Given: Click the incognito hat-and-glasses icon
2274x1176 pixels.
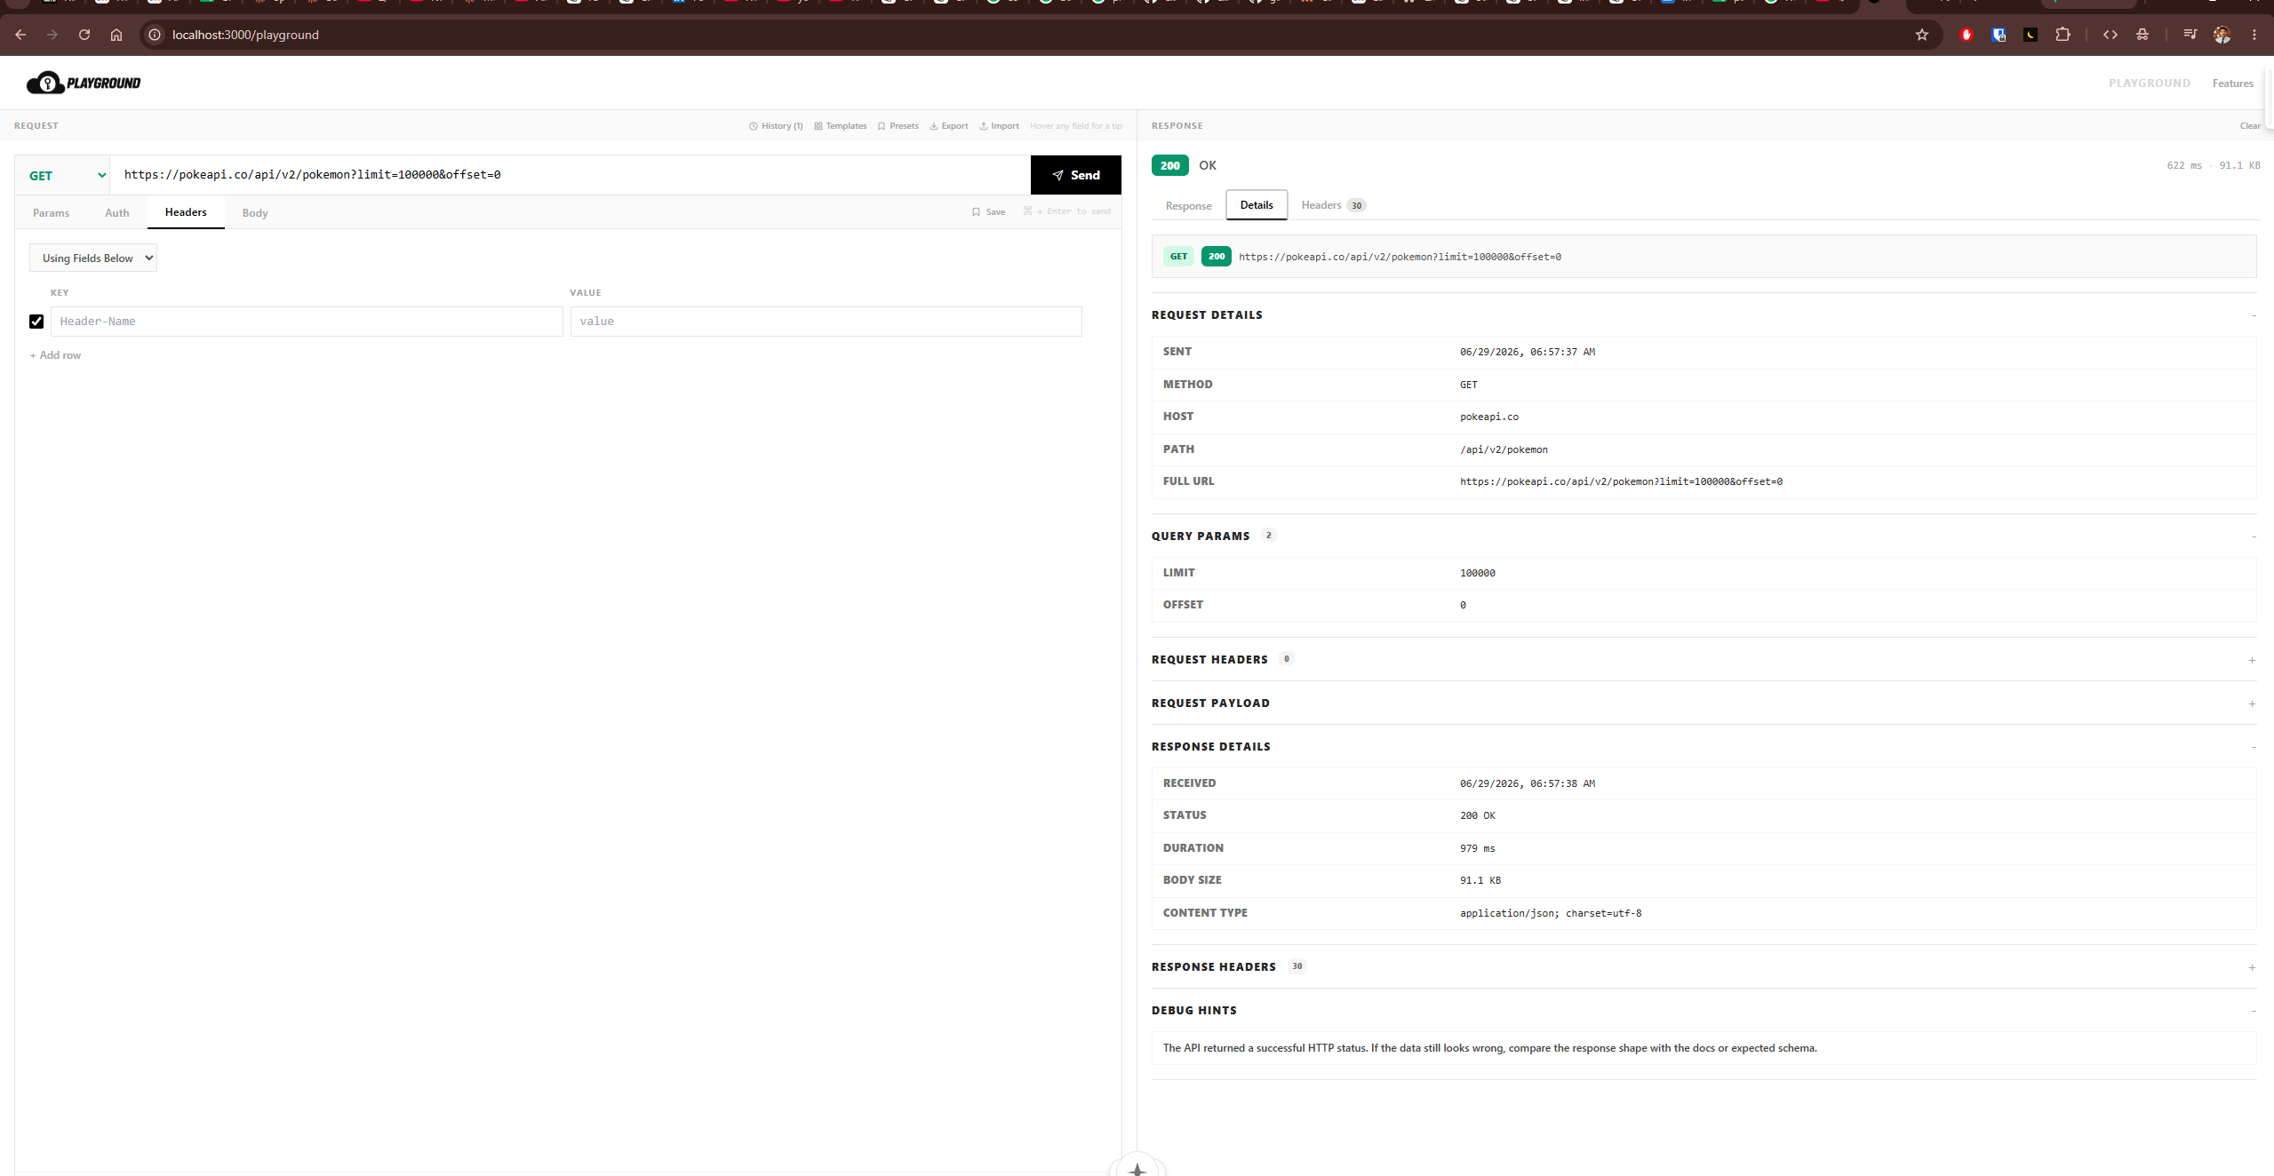Looking at the screenshot, I should [2142, 35].
